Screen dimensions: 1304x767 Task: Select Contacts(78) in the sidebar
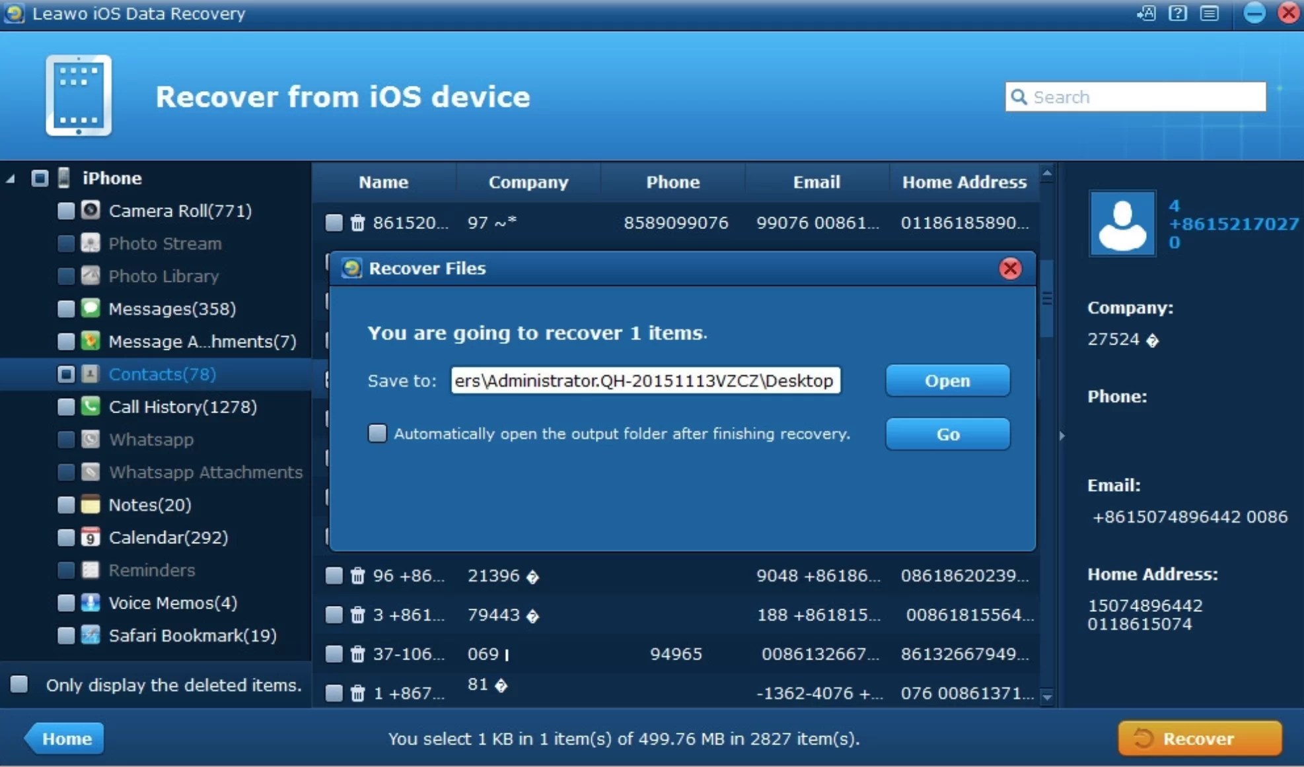tap(162, 374)
